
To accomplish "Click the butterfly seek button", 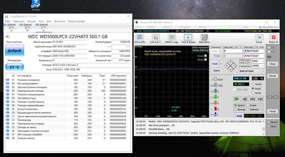I will (x=260, y=99).
